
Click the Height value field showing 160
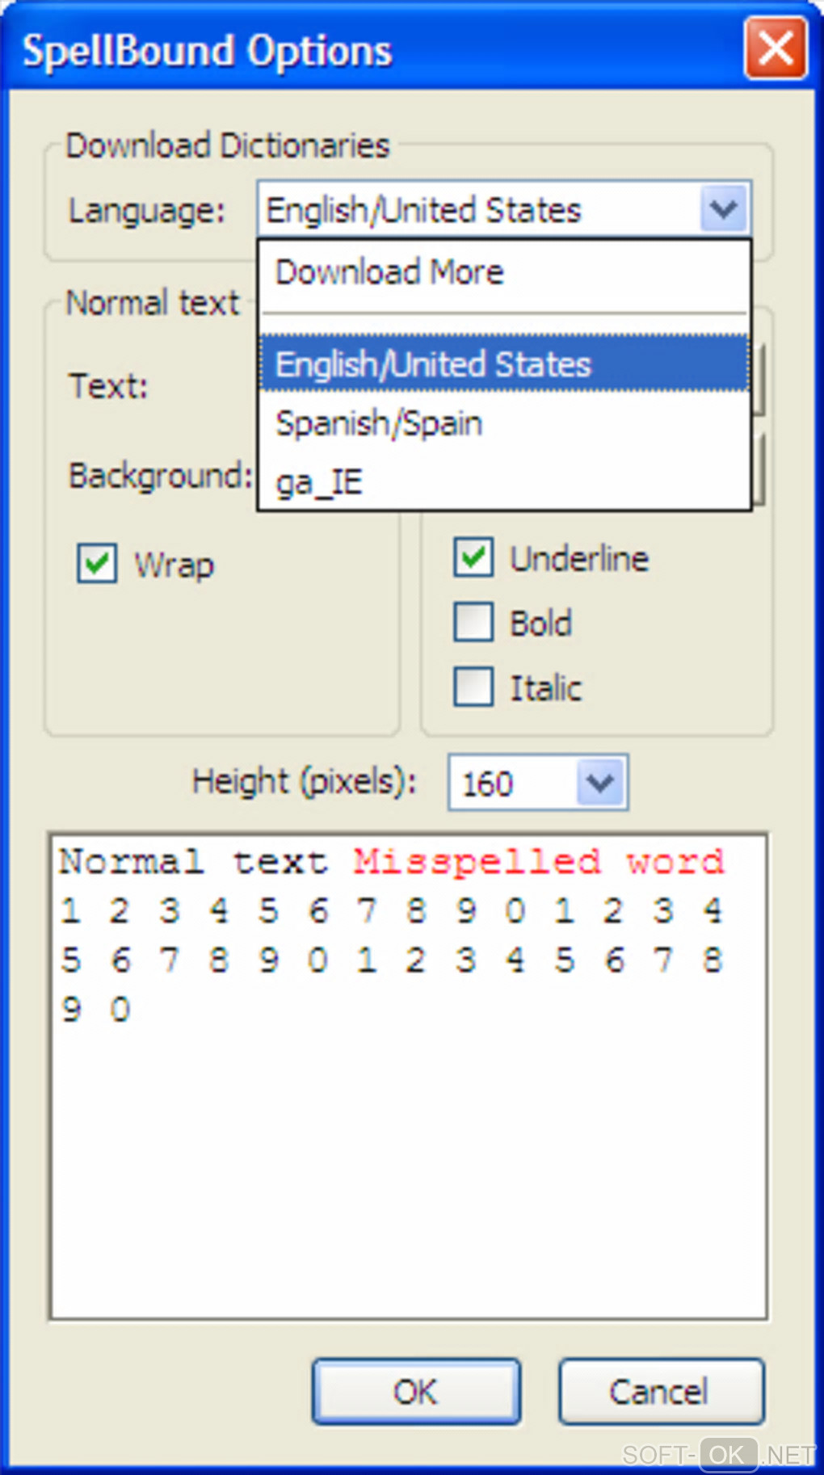tap(511, 783)
